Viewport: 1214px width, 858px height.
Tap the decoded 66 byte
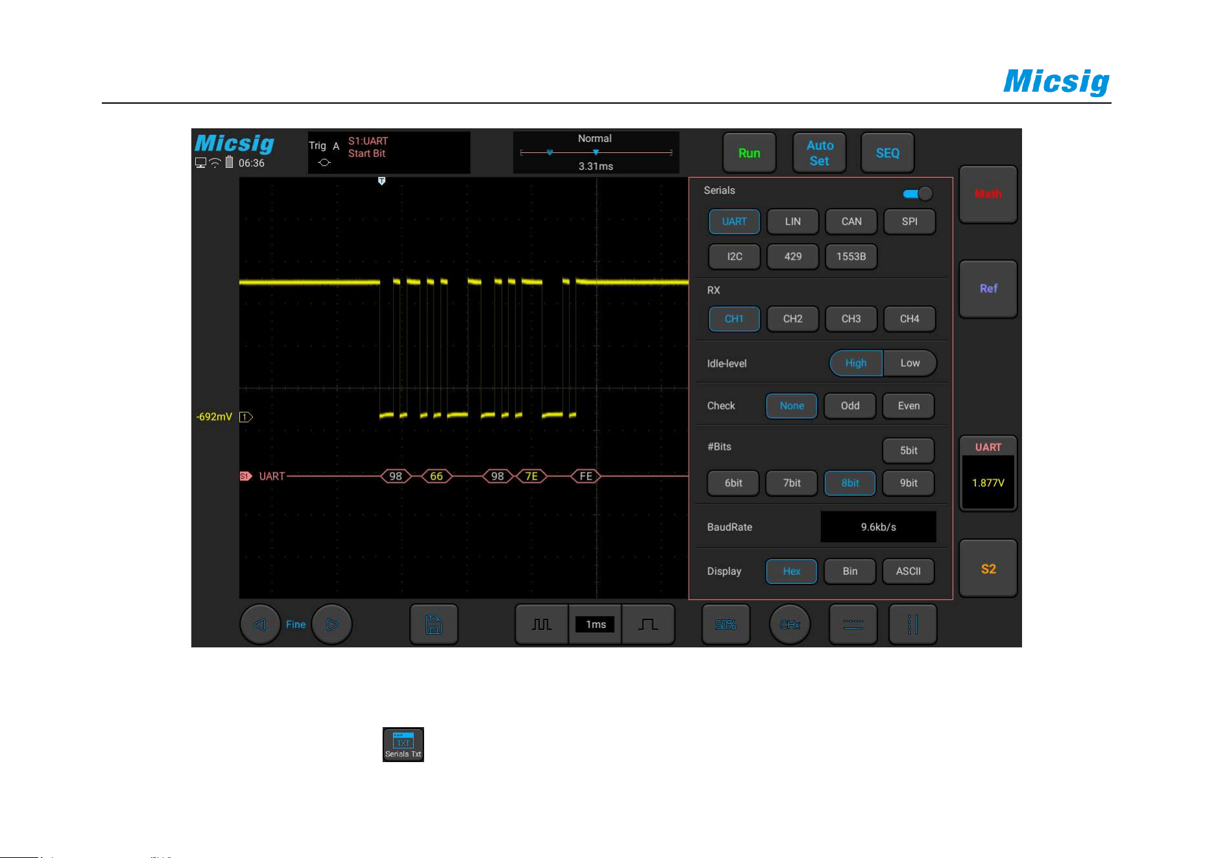click(x=436, y=476)
